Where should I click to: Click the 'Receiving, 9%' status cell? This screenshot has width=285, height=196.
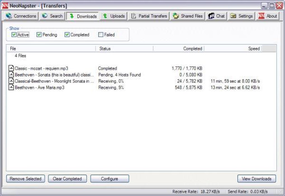pos(111,87)
